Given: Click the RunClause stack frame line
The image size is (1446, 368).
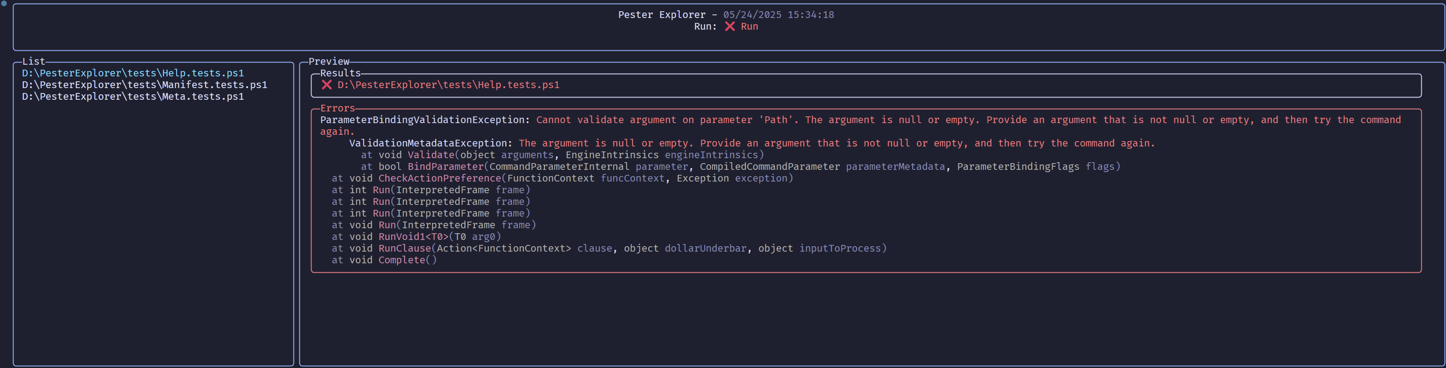Looking at the screenshot, I should pyautogui.click(x=609, y=248).
